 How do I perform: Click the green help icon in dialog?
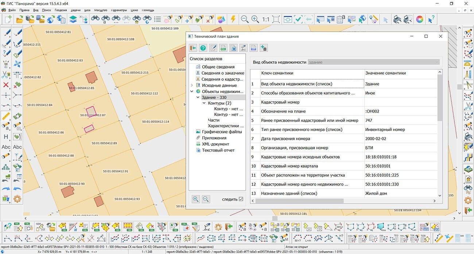[x=203, y=48]
